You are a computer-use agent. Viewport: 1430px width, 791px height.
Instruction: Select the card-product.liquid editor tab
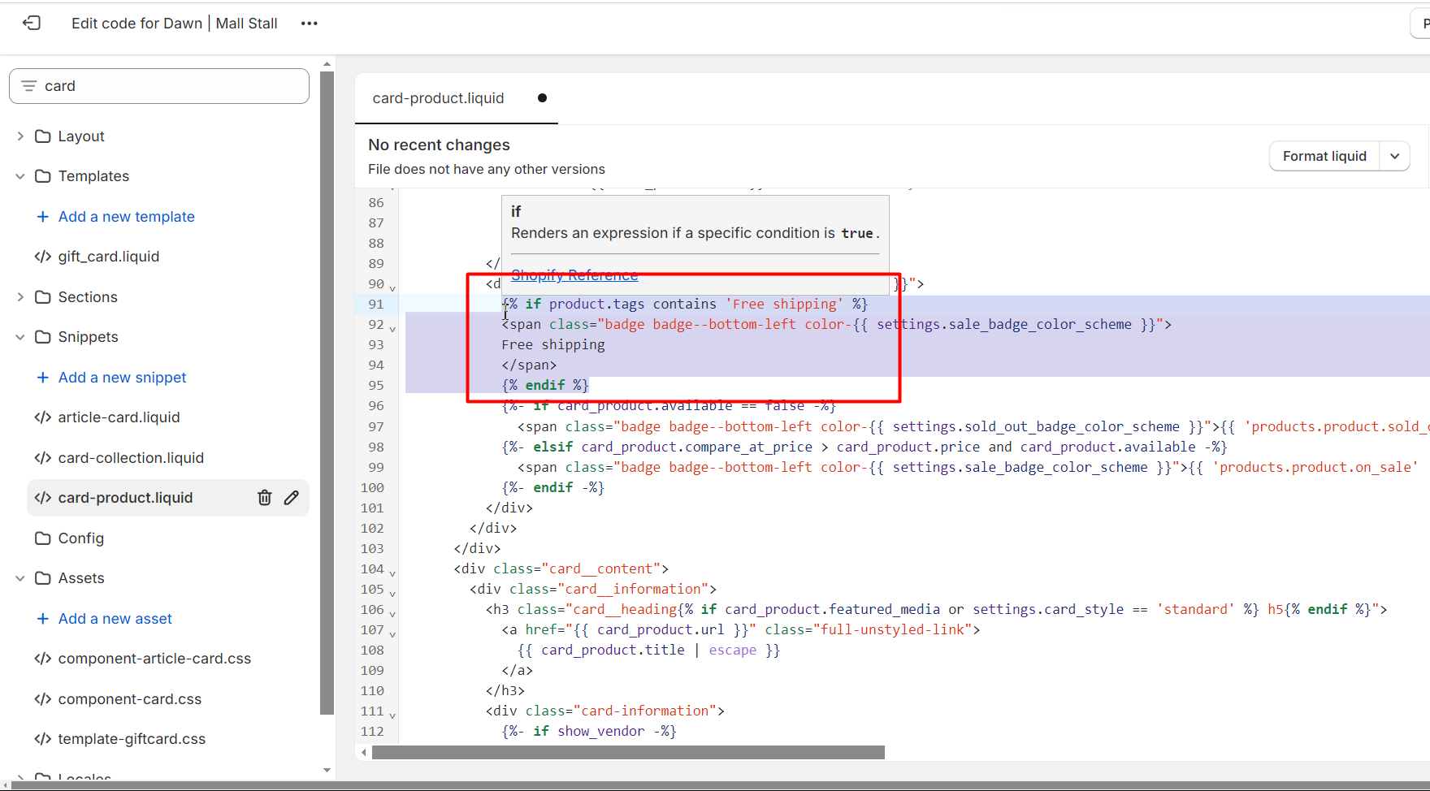click(x=439, y=98)
